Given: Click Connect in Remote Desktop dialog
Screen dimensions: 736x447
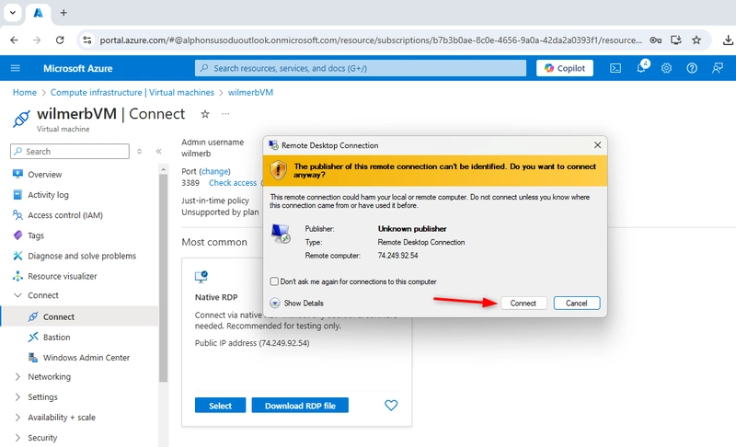Looking at the screenshot, I should (x=523, y=303).
